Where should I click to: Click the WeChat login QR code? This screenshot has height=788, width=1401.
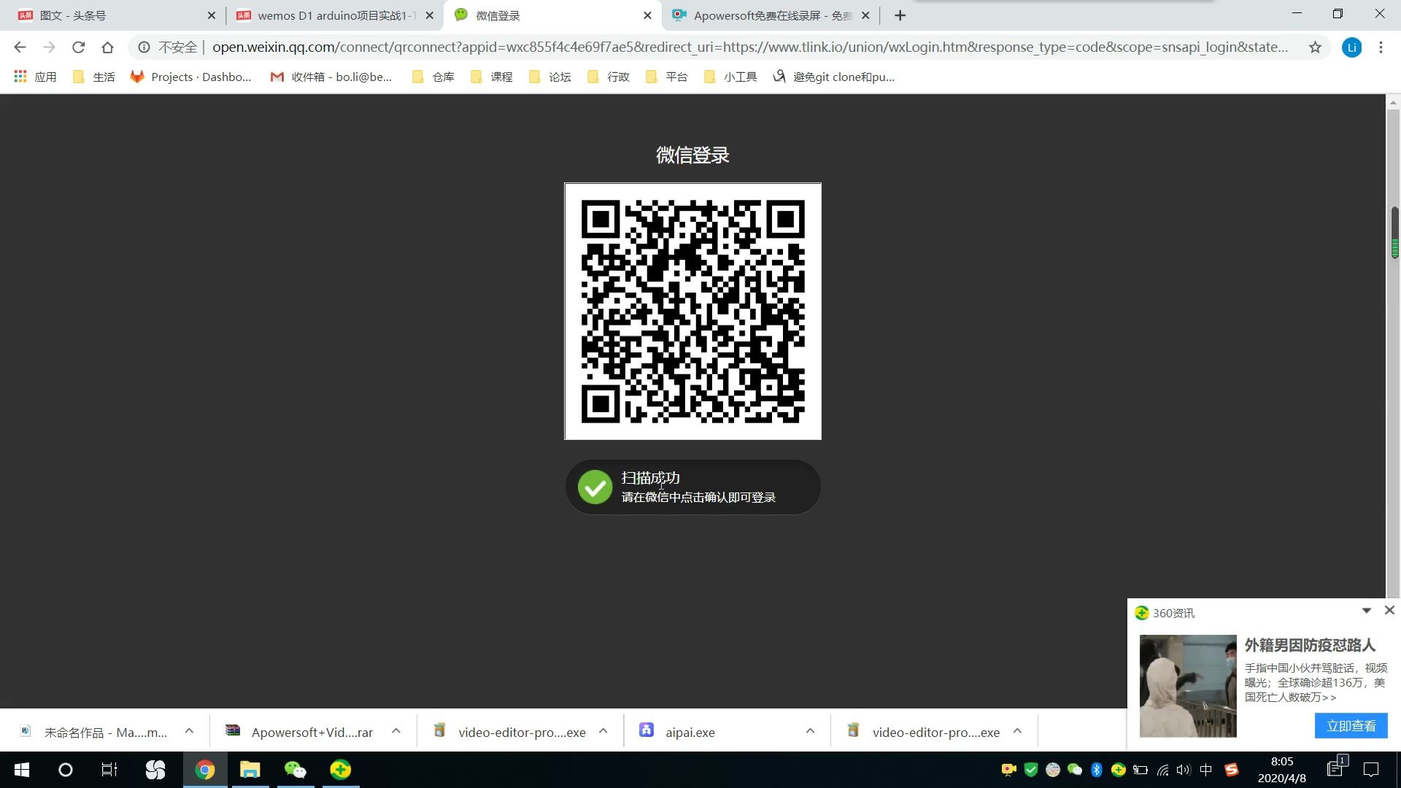point(692,312)
